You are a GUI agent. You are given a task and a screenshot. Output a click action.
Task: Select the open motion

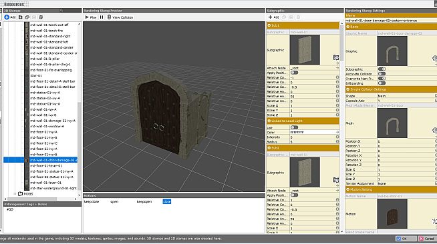click(114, 201)
